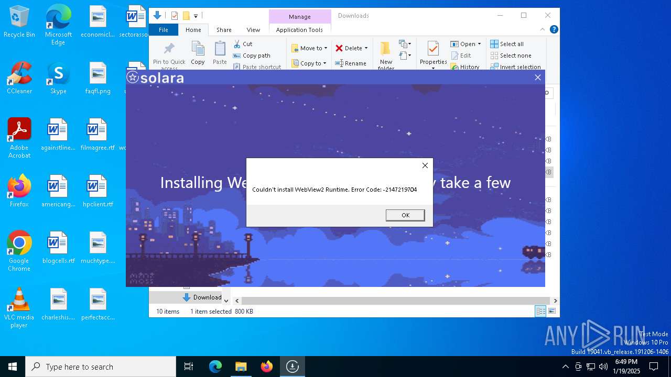Open the File tab in File Explorer
The height and width of the screenshot is (377, 671).
point(164,30)
